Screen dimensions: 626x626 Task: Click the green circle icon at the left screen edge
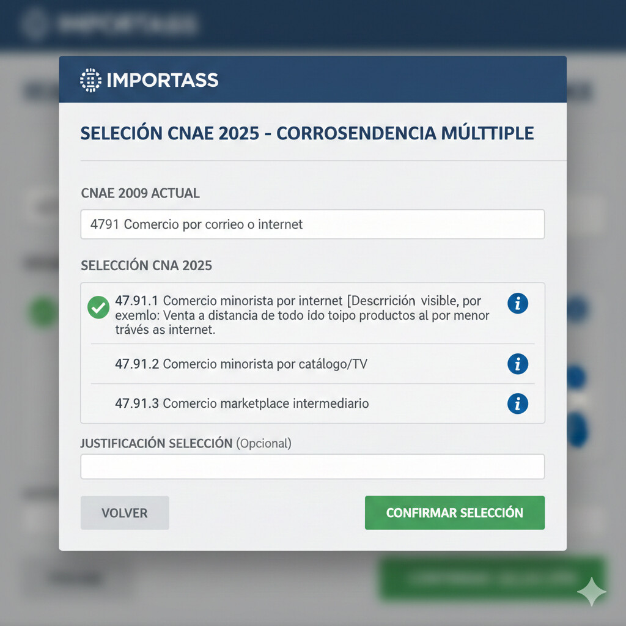pos(40,313)
